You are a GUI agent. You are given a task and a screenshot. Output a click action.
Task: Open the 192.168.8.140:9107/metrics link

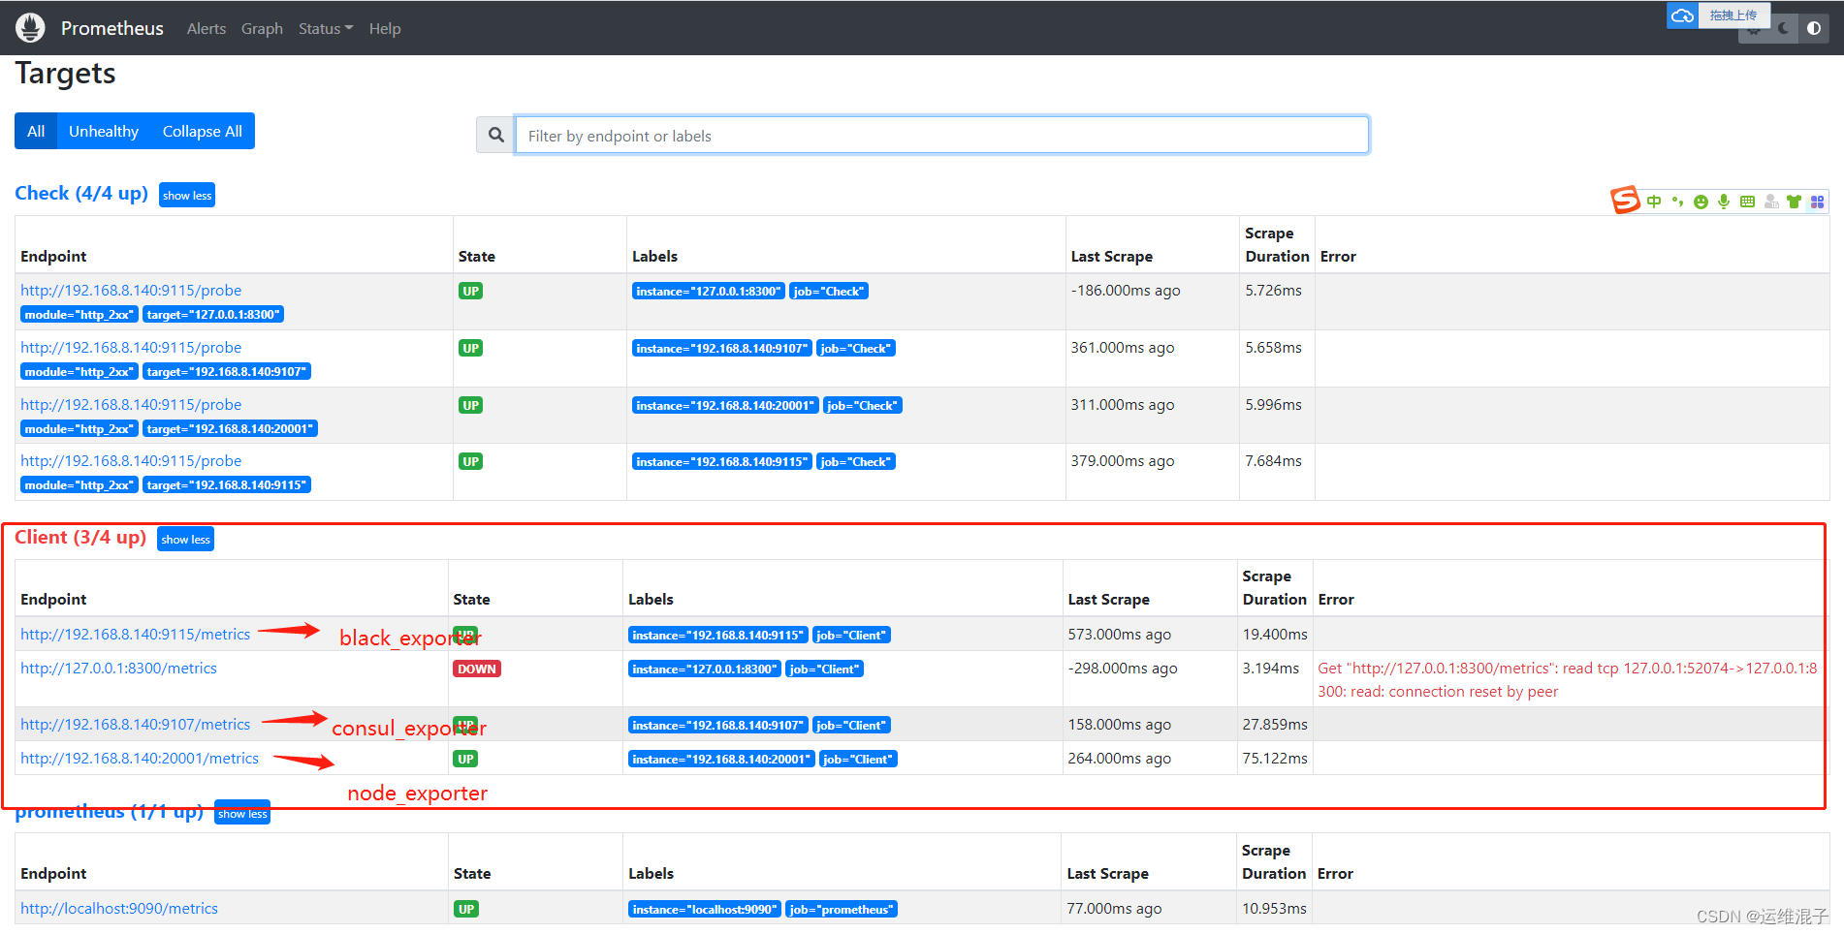(136, 724)
